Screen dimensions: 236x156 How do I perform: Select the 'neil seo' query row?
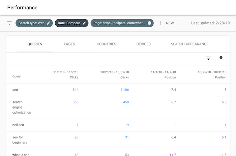coord(118,125)
